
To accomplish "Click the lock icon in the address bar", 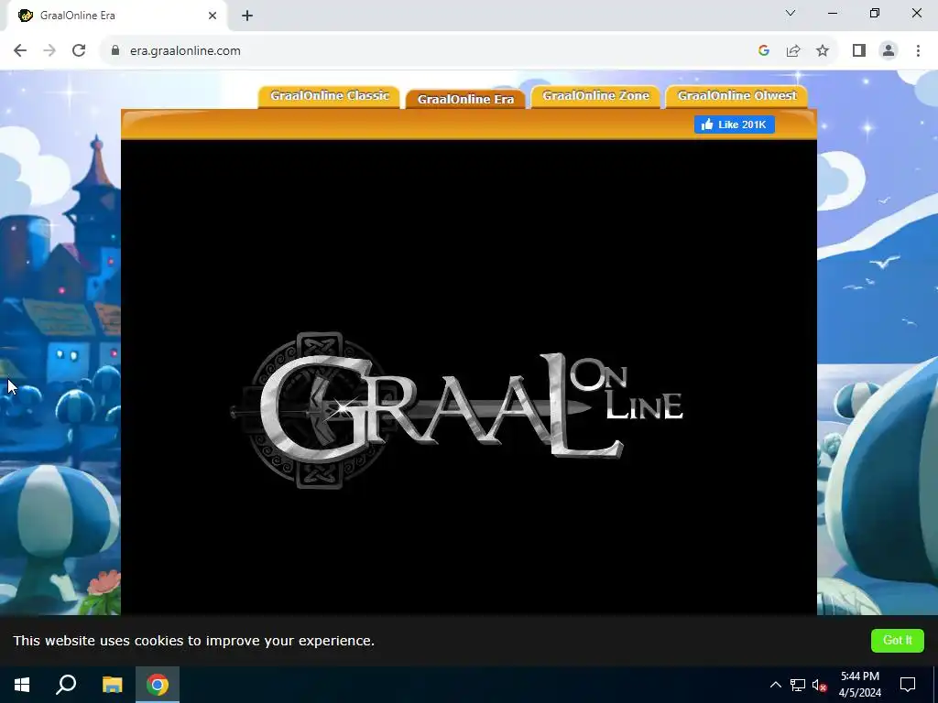I will click(115, 51).
